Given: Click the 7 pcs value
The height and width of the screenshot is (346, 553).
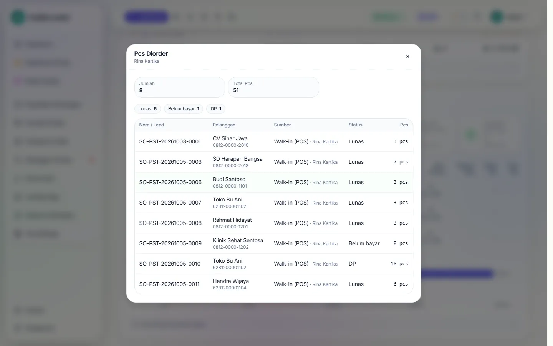Looking at the screenshot, I should click(x=401, y=162).
